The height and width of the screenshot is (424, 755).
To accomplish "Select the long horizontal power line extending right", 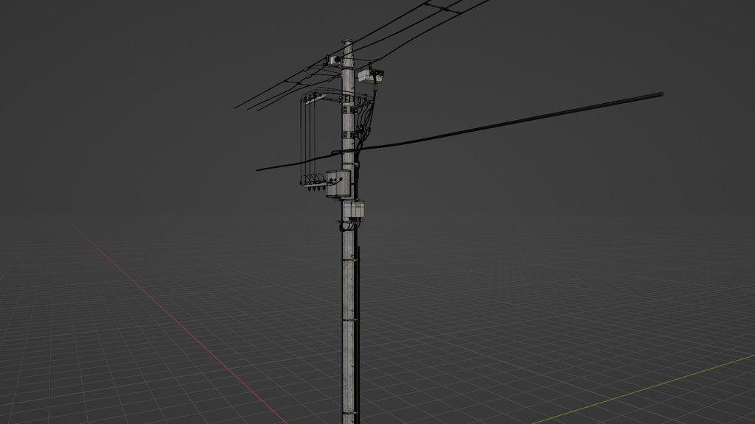I will (x=553, y=118).
